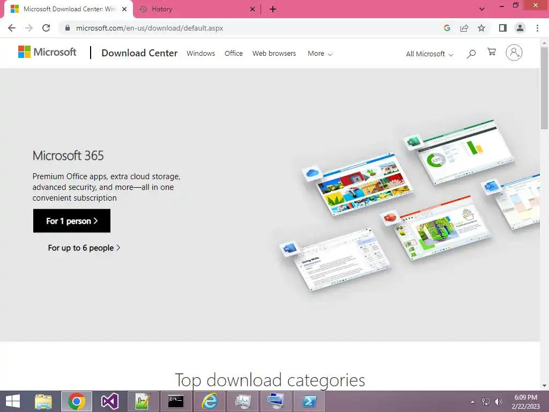Launch Visual Studio from taskbar

click(109, 401)
